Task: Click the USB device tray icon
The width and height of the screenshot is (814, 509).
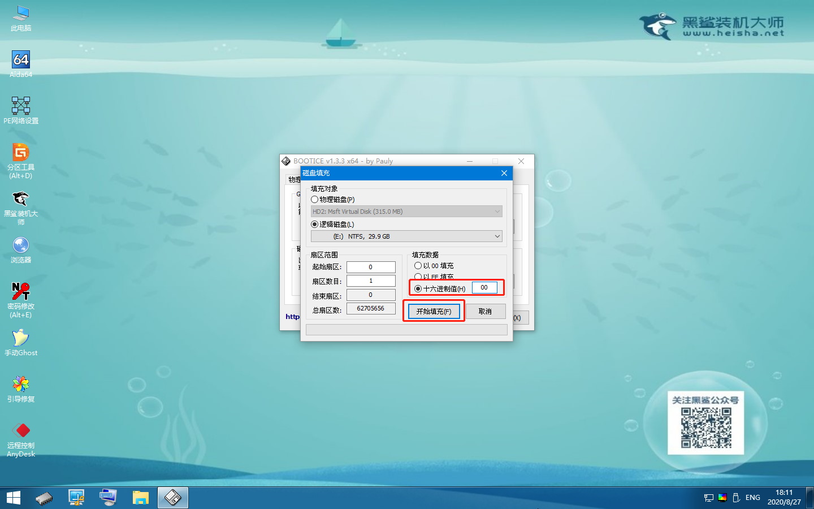Action: coord(736,498)
